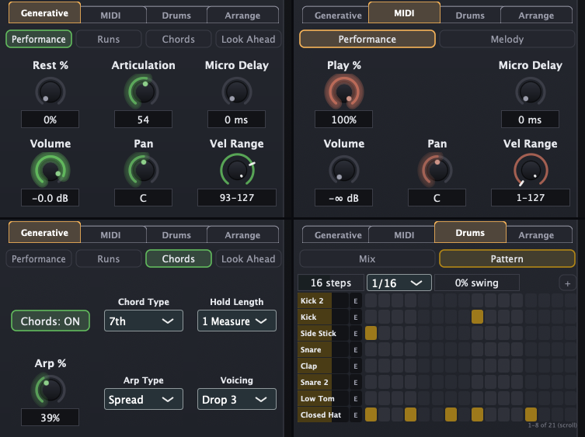Click the 1–127 Vel Range value

click(531, 198)
